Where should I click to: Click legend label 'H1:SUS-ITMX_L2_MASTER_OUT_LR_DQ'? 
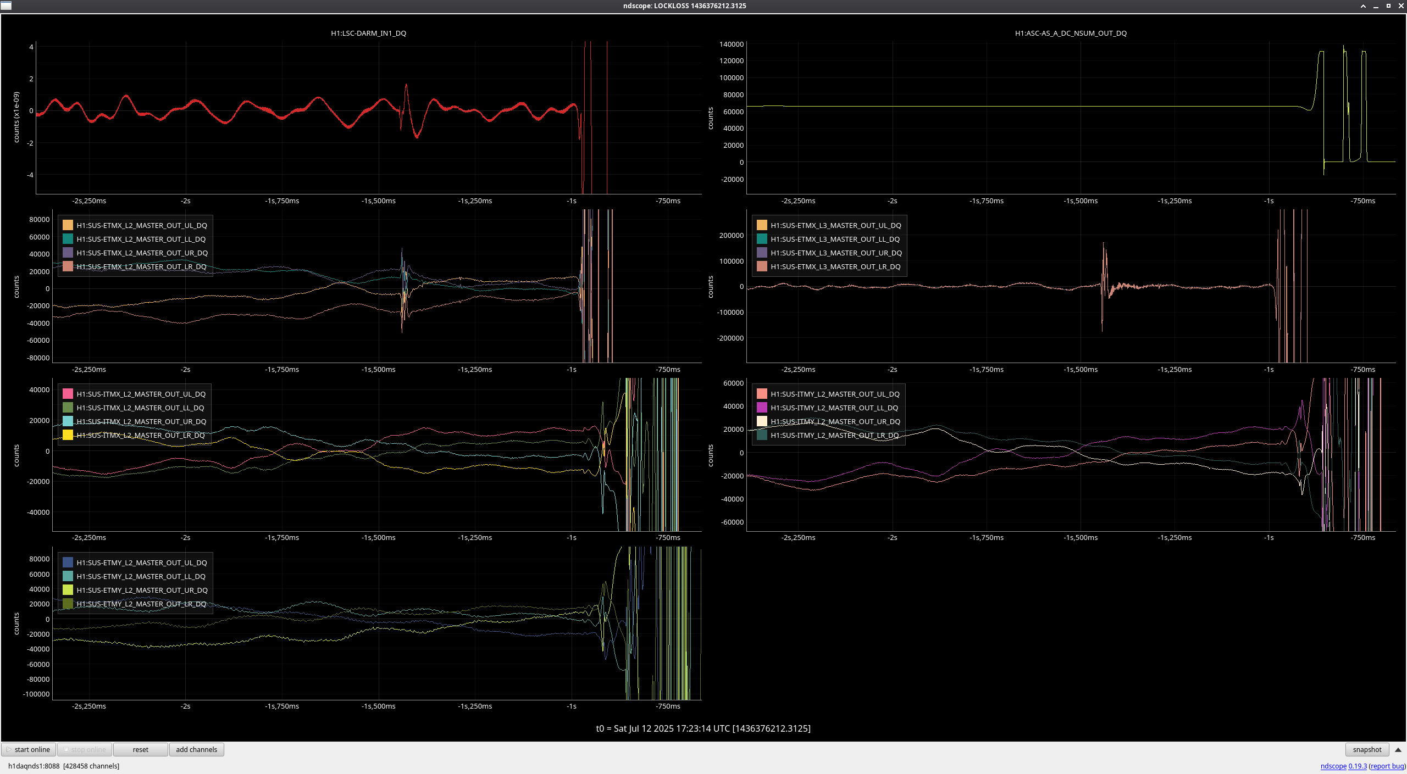coord(141,435)
